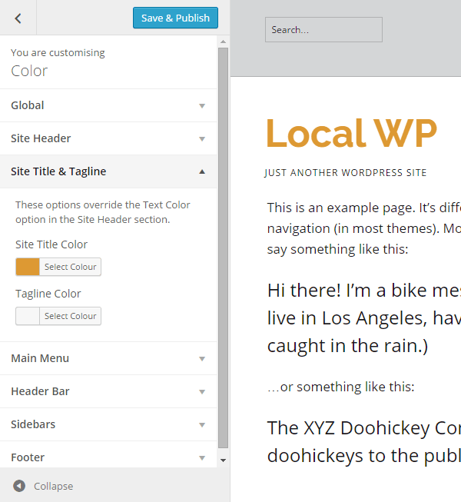This screenshot has height=502, width=461.
Task: Click the Local WP site title link
Action: (x=352, y=133)
